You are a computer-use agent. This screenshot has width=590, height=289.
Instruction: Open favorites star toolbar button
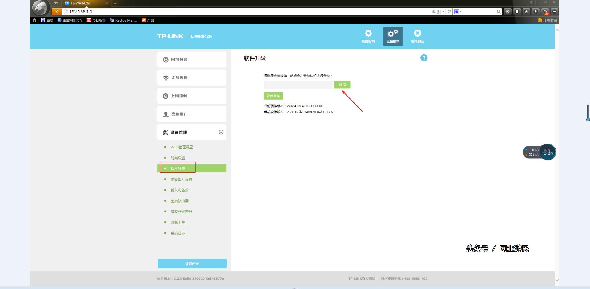tap(526, 12)
